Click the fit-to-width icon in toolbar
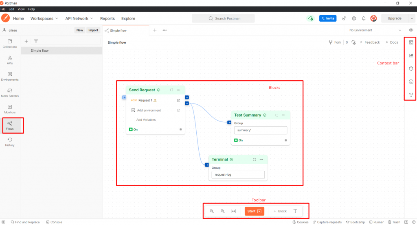417x225 pixels. tap(233, 211)
